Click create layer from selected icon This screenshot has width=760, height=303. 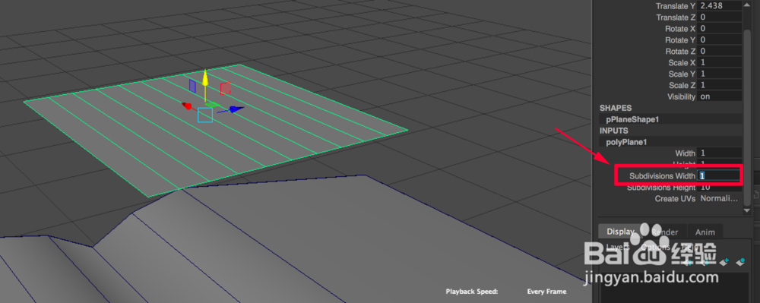[741, 262]
